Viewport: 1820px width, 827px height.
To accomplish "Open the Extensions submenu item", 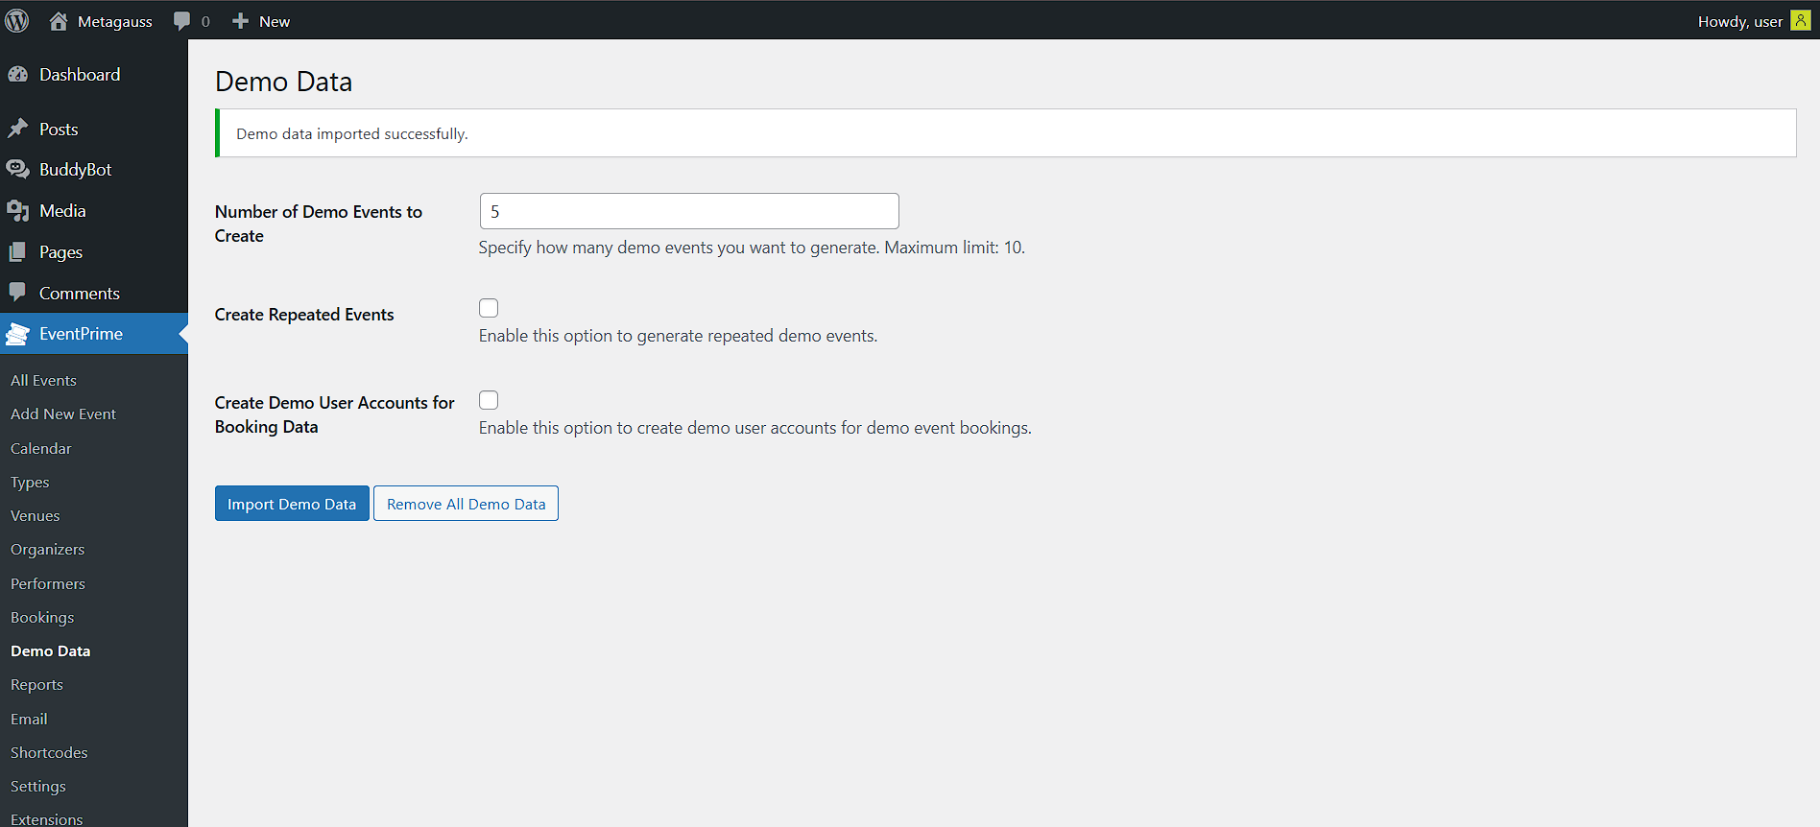I will (x=47, y=819).
